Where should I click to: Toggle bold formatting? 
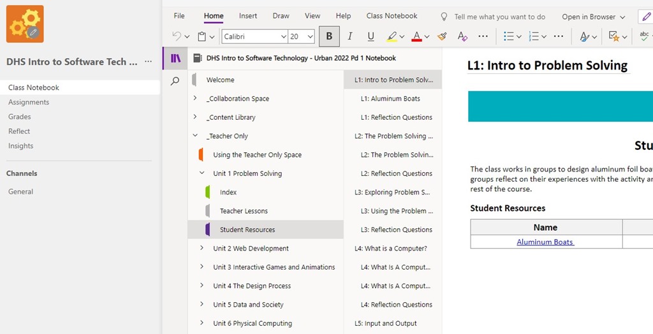[329, 36]
